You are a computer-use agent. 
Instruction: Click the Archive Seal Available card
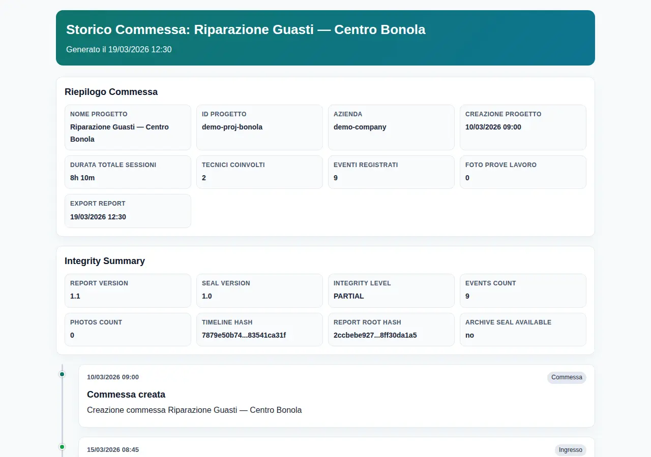(522, 329)
